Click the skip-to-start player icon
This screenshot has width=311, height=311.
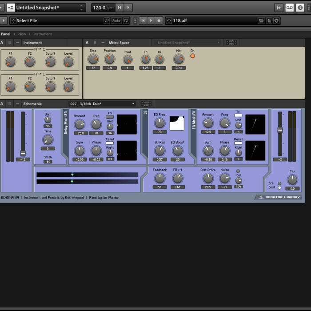(143, 20)
